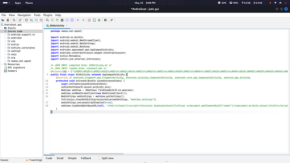Open the debugger with the green bug icon
This screenshot has height=163, width=290.
[x=99, y=20]
